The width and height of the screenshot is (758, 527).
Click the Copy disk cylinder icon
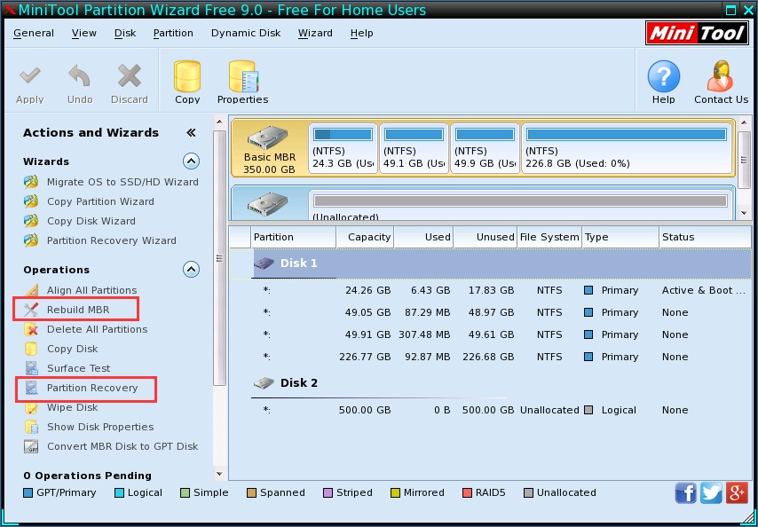tap(187, 75)
